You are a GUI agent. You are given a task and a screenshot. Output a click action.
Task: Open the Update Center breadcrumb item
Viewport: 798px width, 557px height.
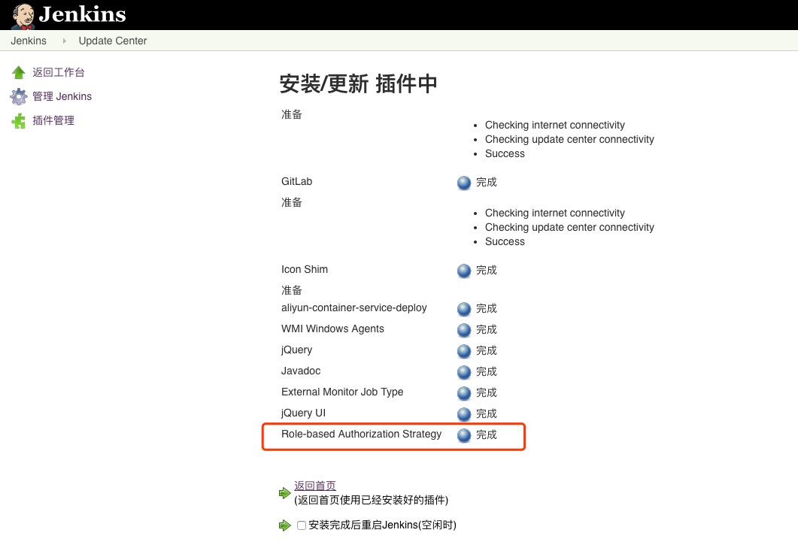pos(113,41)
